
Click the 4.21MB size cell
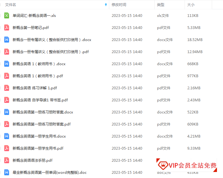pos(194,136)
